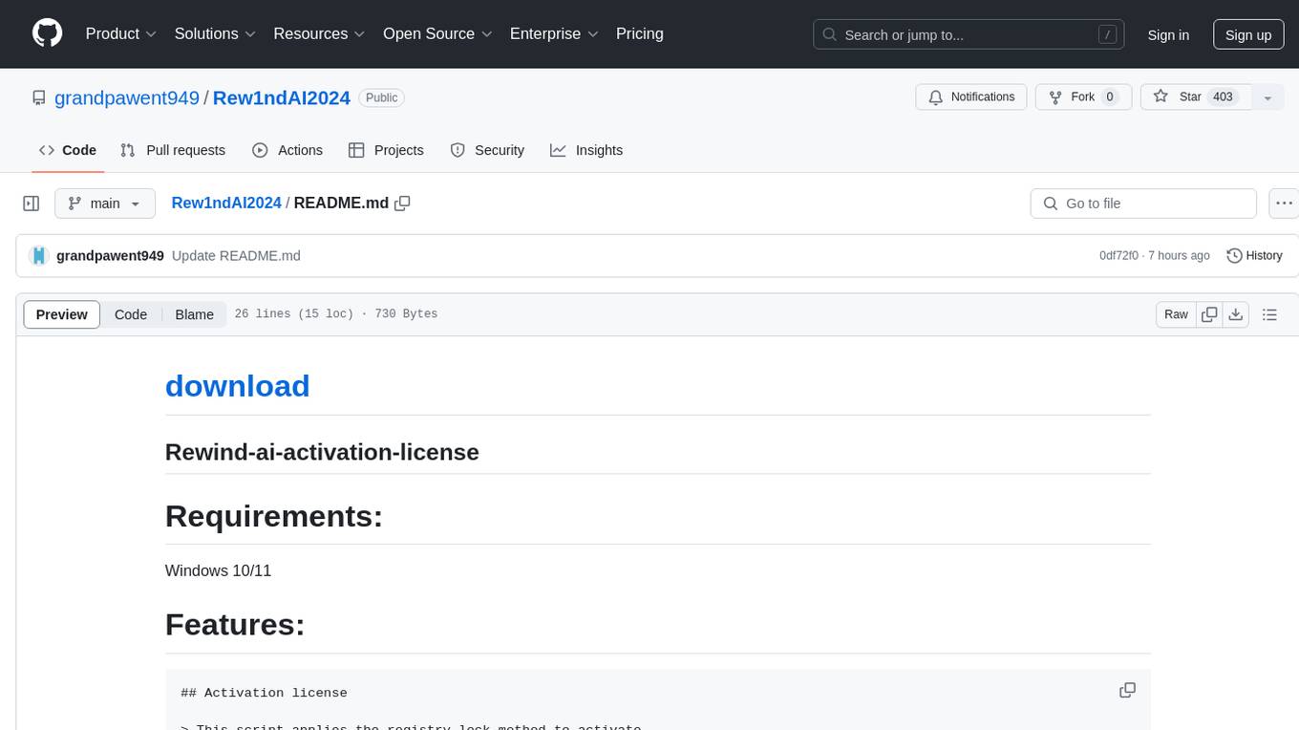Click the Features heading

click(x=235, y=625)
